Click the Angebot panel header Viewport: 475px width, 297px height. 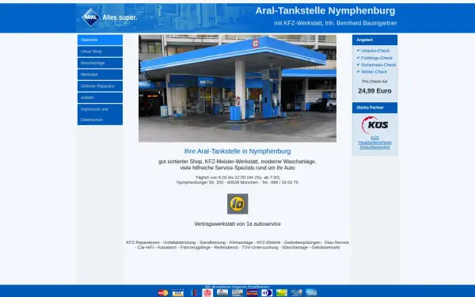(374, 40)
